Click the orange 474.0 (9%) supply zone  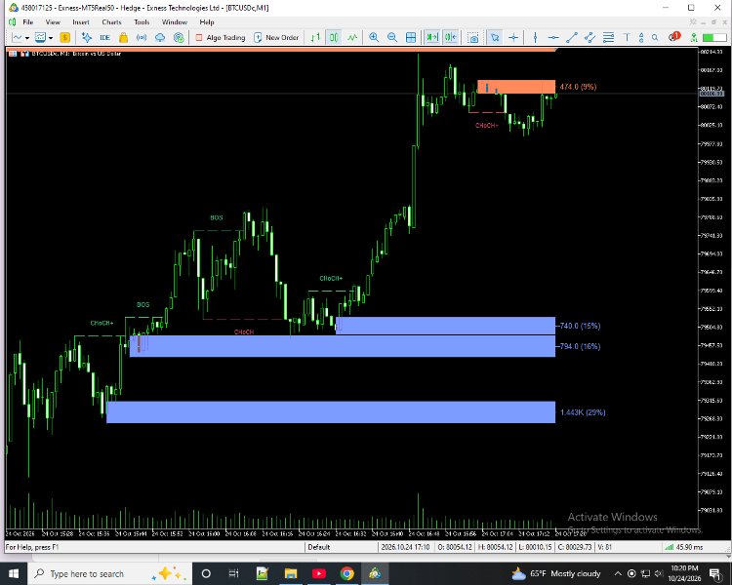(516, 87)
